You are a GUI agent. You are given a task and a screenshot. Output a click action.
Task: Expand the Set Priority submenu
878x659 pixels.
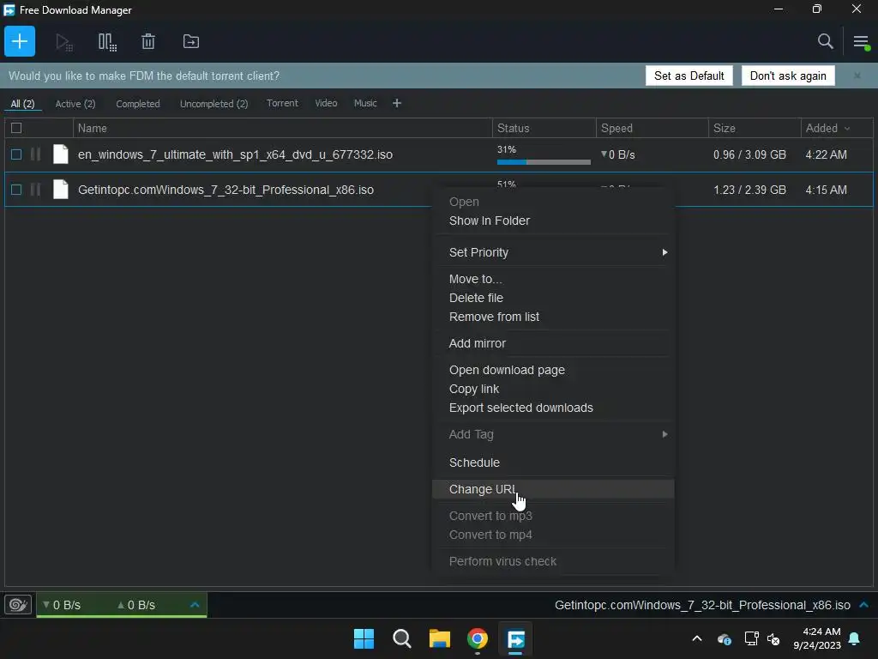553,253
